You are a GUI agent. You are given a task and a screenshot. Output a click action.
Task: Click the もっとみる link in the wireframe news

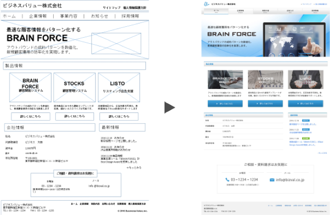coord(134,167)
